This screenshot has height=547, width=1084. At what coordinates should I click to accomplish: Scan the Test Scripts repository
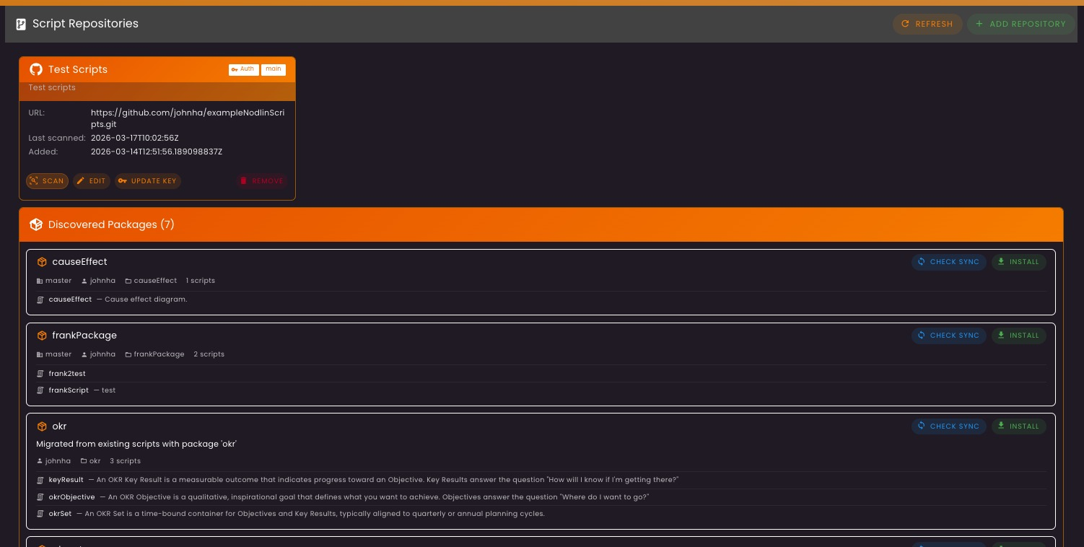tap(47, 181)
